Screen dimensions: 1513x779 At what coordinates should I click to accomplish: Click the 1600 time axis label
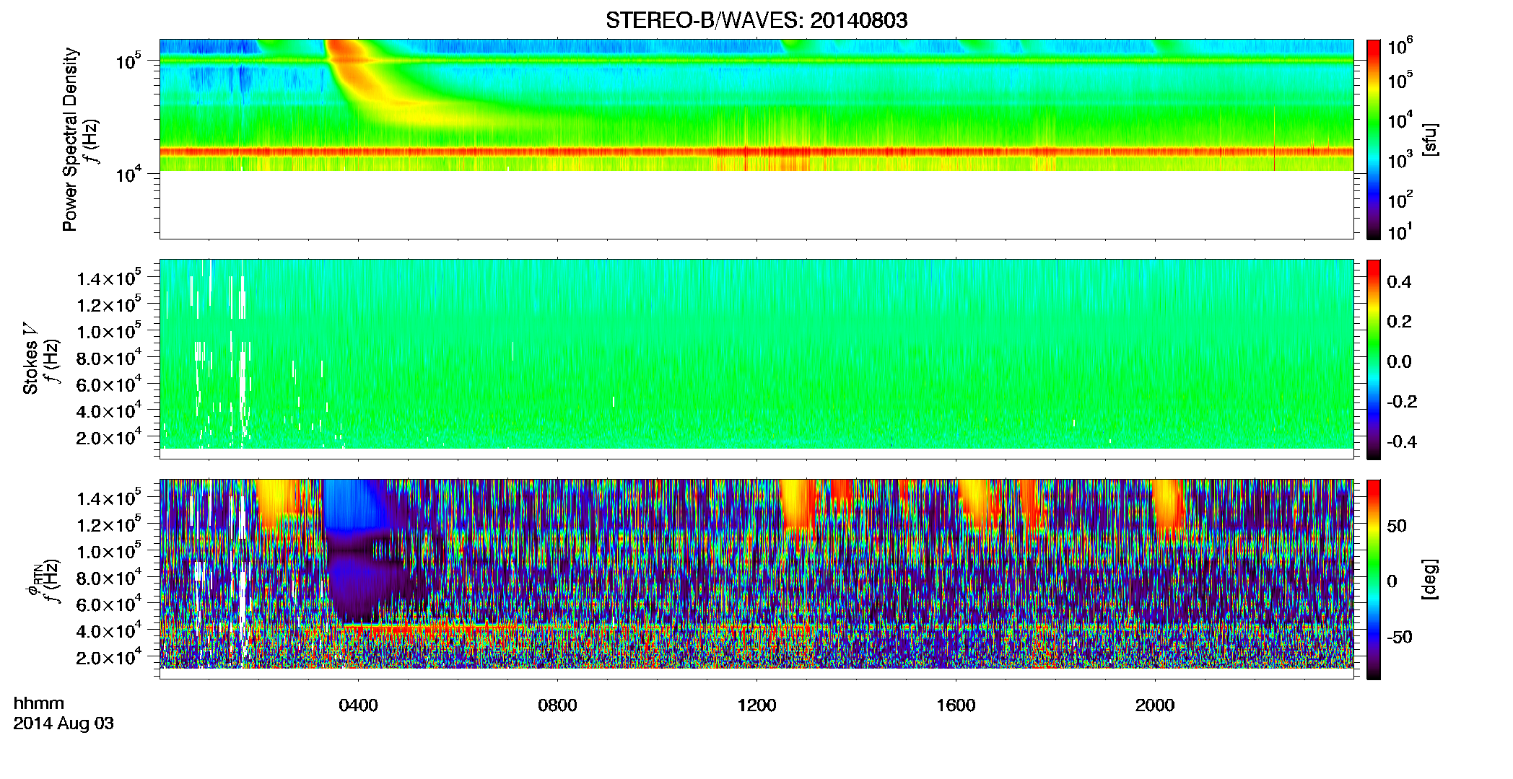[x=956, y=705]
